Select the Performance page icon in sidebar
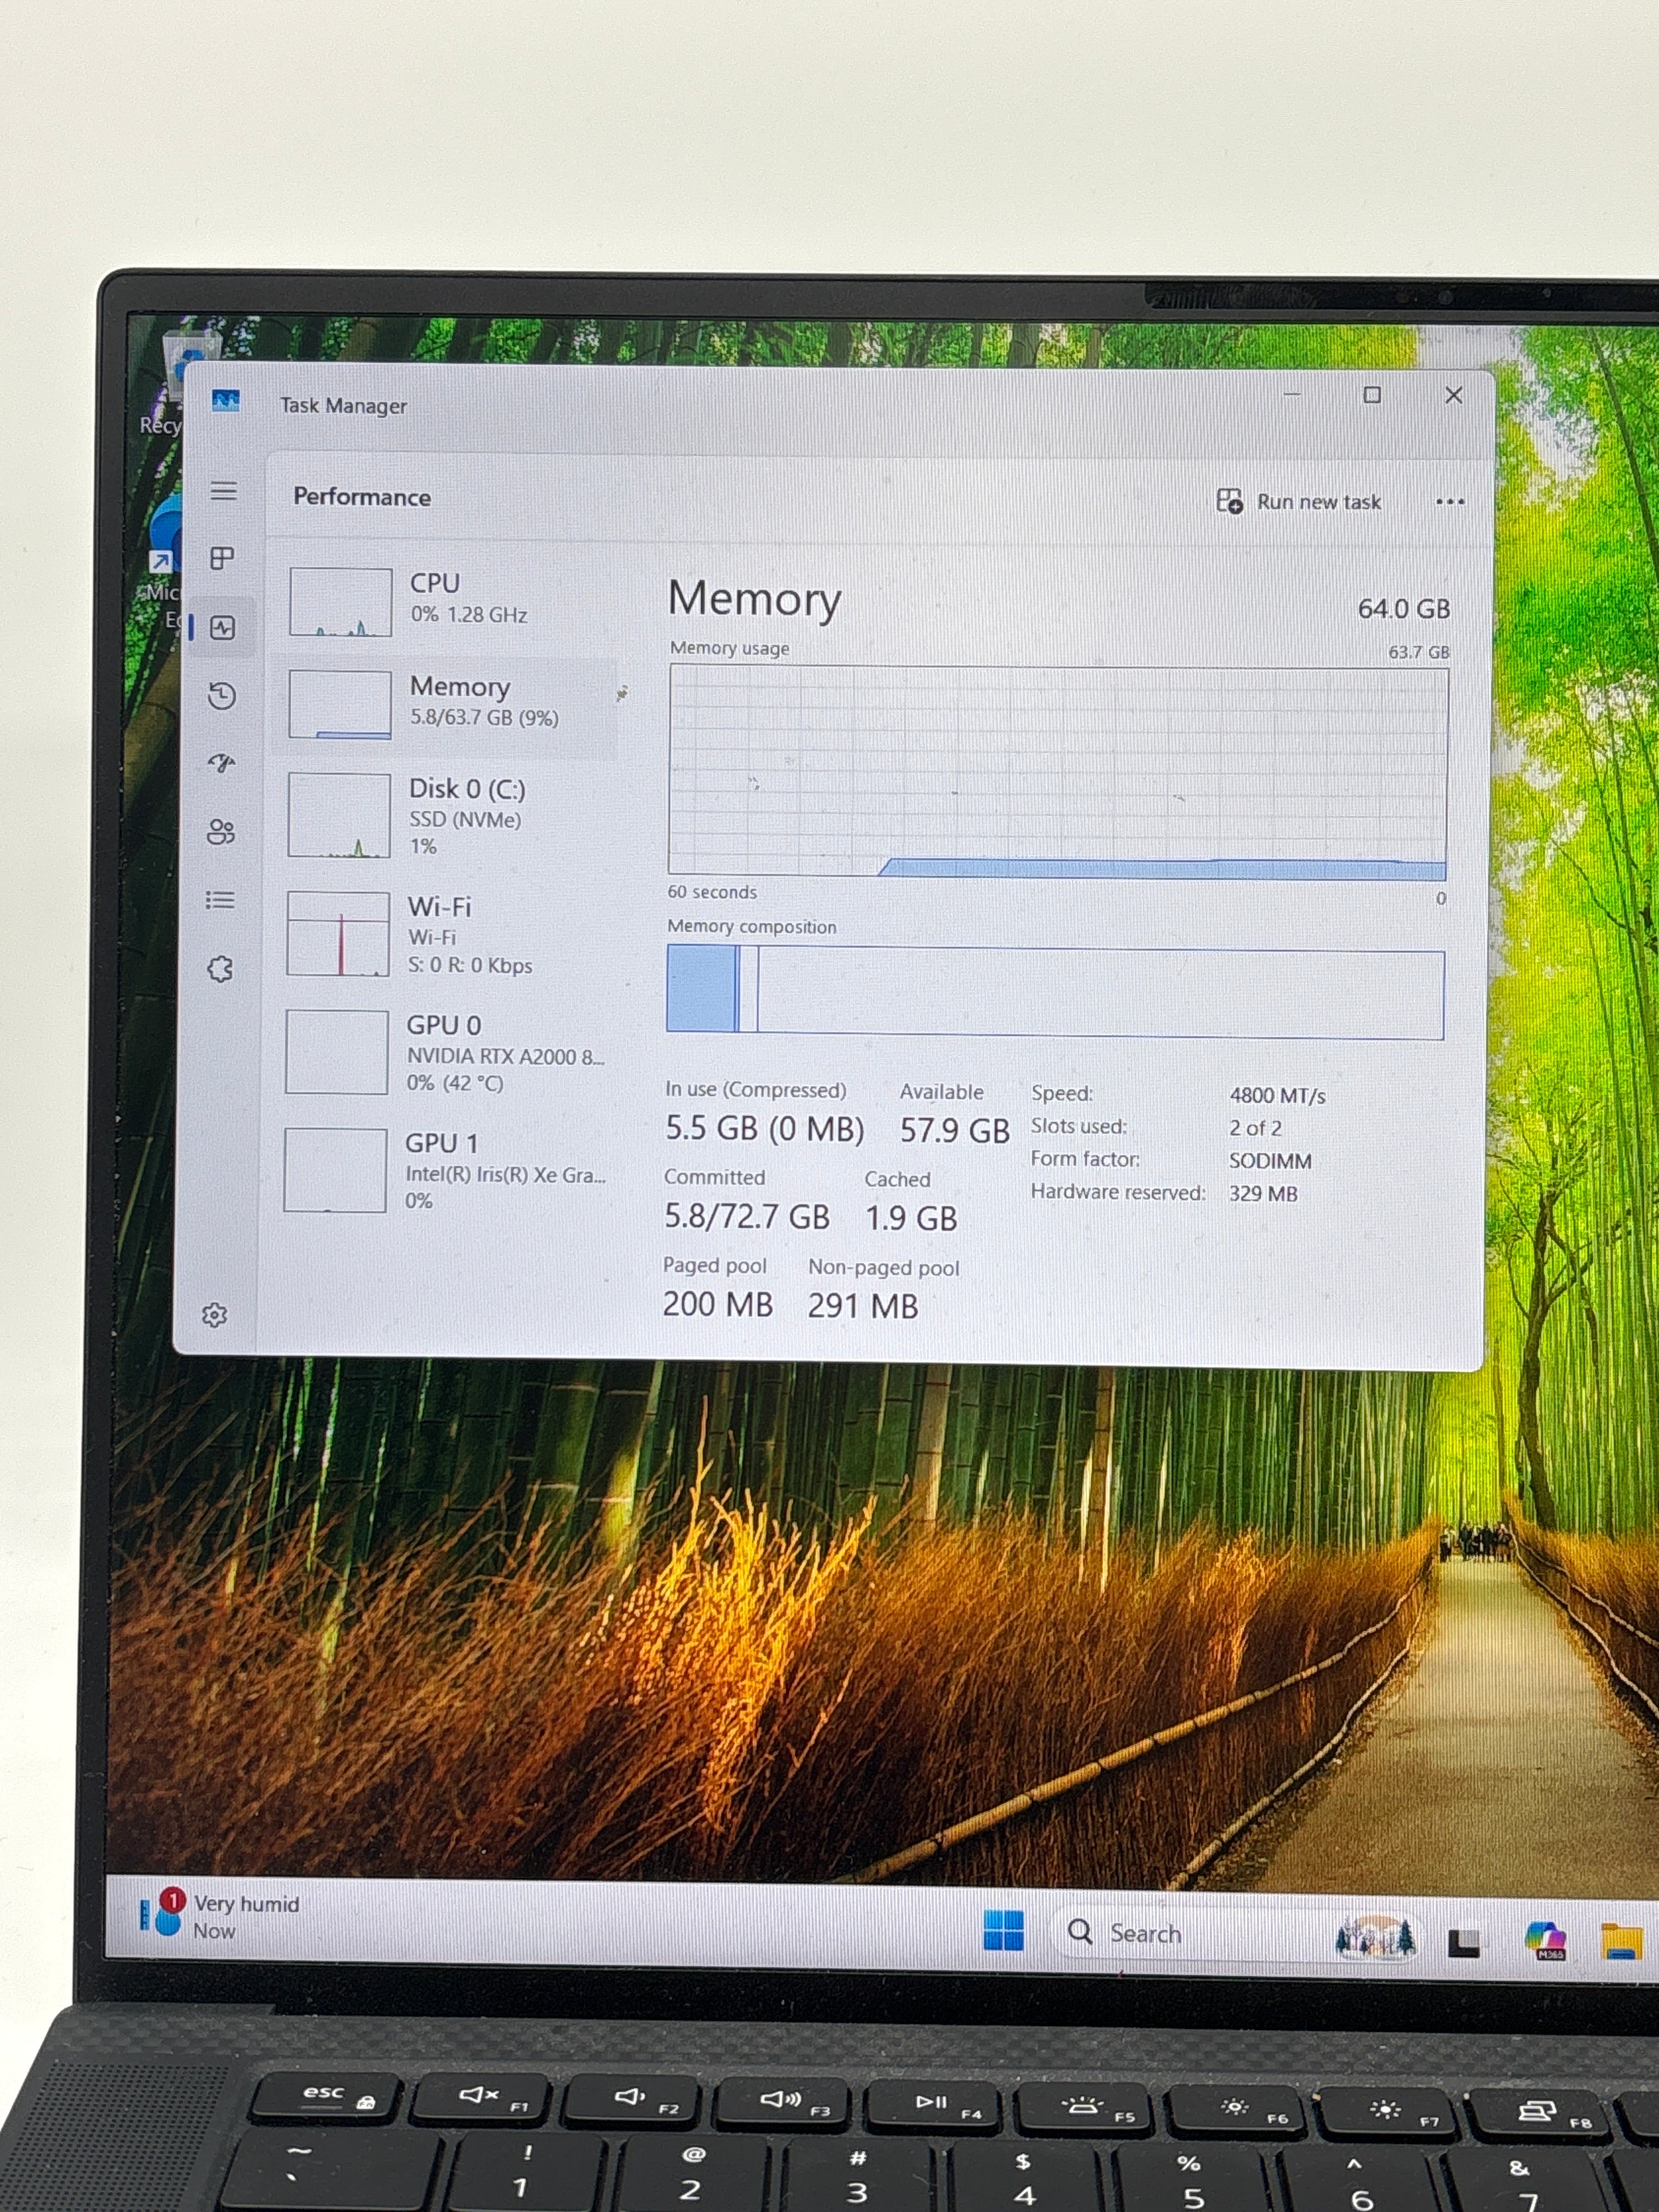This screenshot has height=2212, width=1659. (222, 627)
